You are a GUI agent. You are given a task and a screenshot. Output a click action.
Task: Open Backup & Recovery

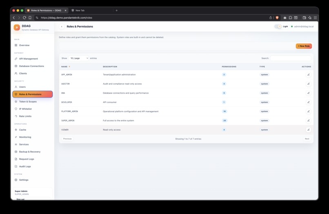click(33, 152)
